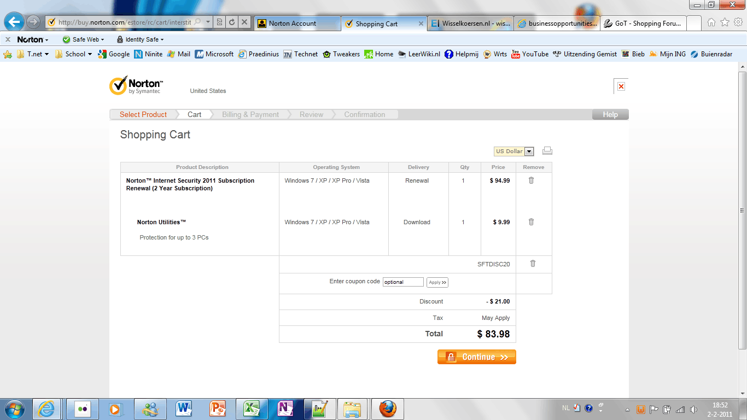Image resolution: width=747 pixels, height=420 pixels.
Task: Open the Google favorite link
Action: click(114, 54)
